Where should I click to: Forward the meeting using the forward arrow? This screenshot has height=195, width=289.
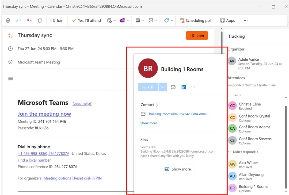(18, 20)
